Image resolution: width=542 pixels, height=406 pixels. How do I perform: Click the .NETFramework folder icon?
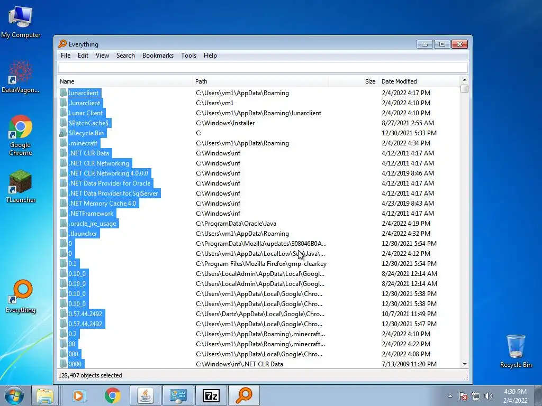tap(64, 214)
